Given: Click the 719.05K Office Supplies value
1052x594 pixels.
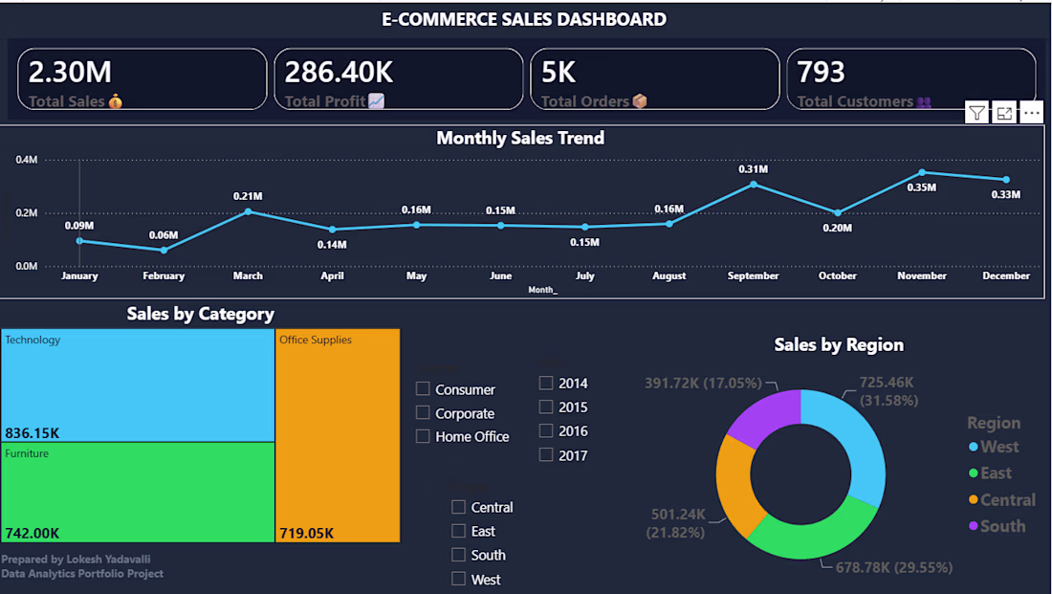Looking at the screenshot, I should coord(307,534).
